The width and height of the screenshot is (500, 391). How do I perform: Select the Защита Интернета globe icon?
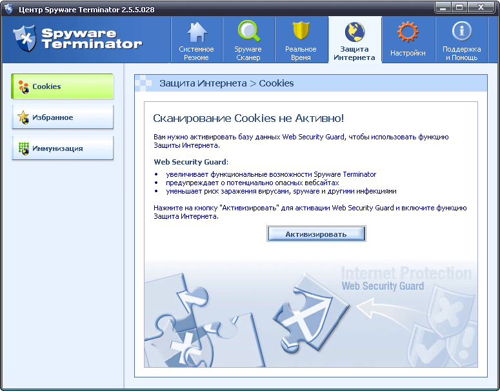355,32
